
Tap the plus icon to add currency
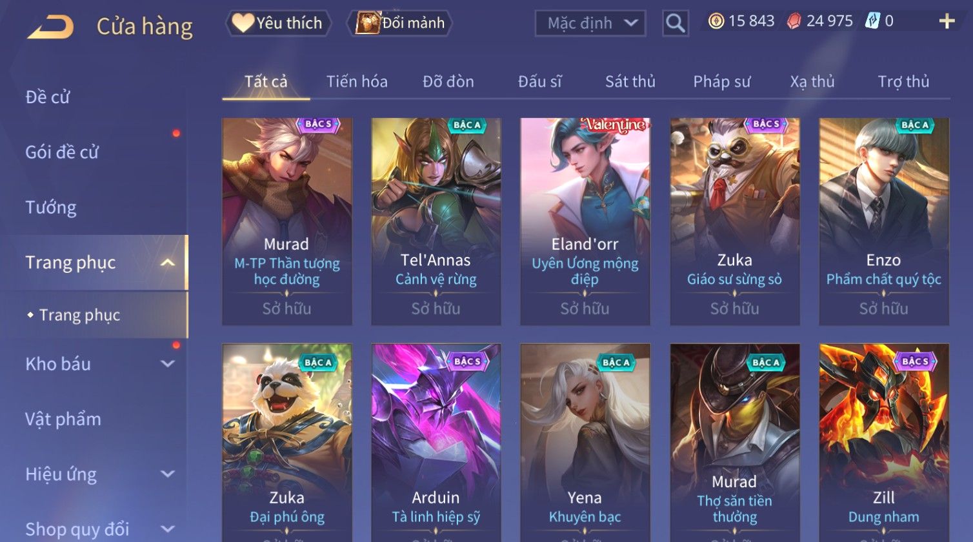(x=947, y=22)
